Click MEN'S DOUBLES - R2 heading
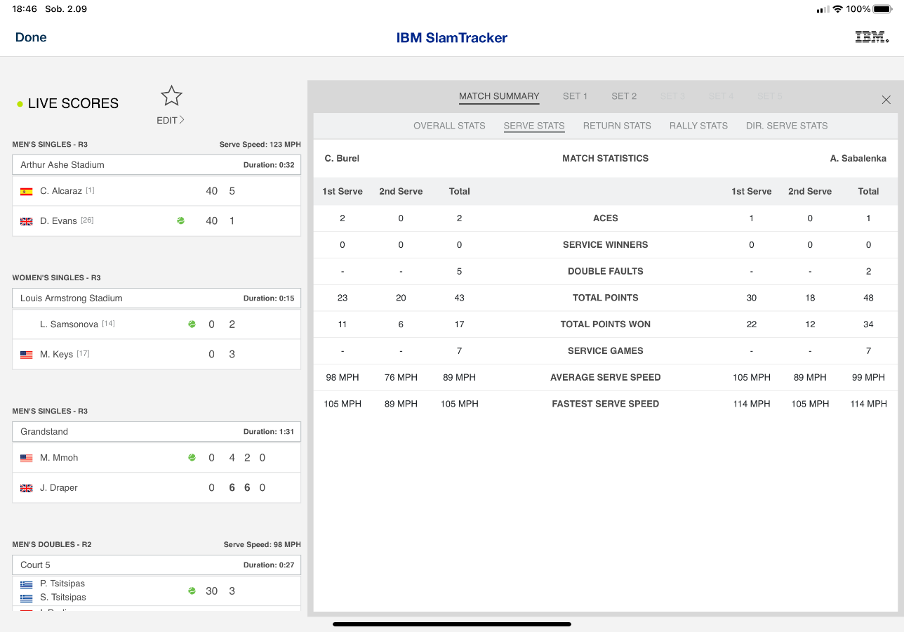 (52, 545)
